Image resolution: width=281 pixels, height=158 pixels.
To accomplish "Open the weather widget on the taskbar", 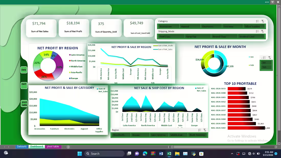I will coord(6,153).
